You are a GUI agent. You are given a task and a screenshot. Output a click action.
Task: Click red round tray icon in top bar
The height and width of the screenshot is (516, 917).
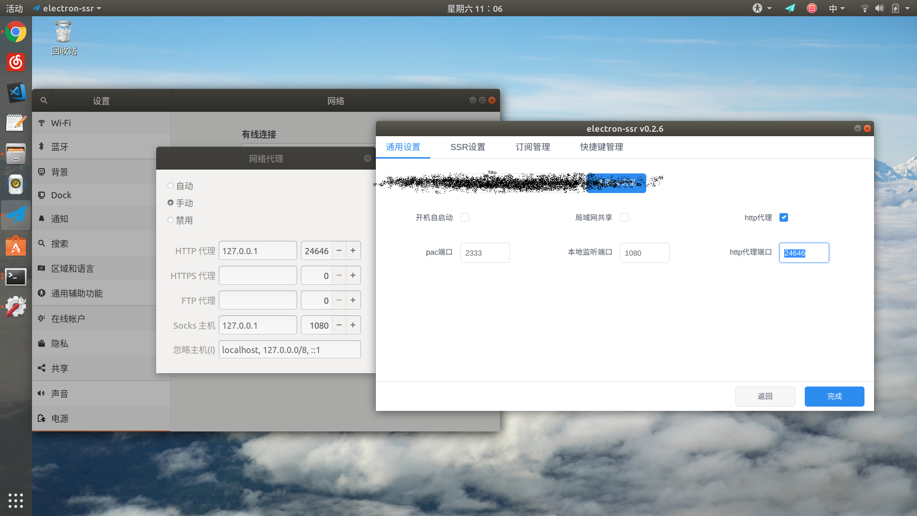click(x=812, y=8)
